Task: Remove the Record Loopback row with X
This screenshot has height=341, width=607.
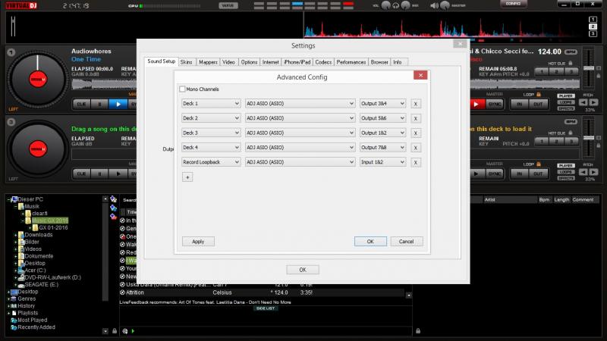Action: pos(416,163)
